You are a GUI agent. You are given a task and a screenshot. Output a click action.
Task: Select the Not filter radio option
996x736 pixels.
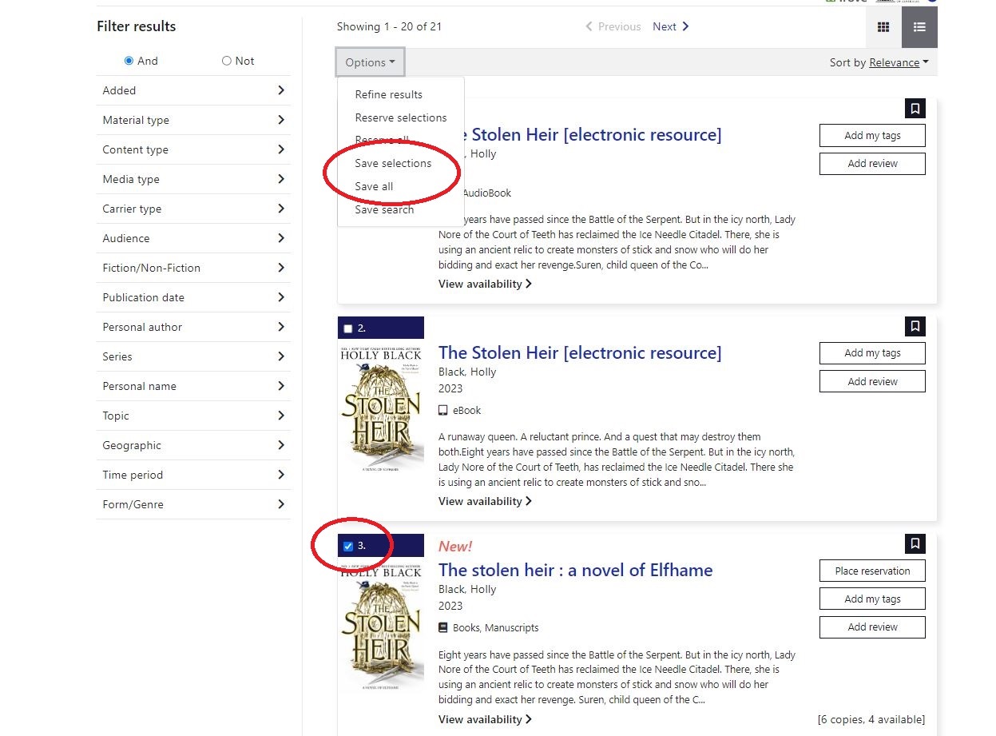227,61
